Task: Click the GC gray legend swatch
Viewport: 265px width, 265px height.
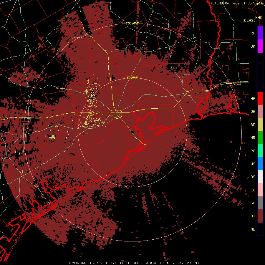Action: click(260, 203)
